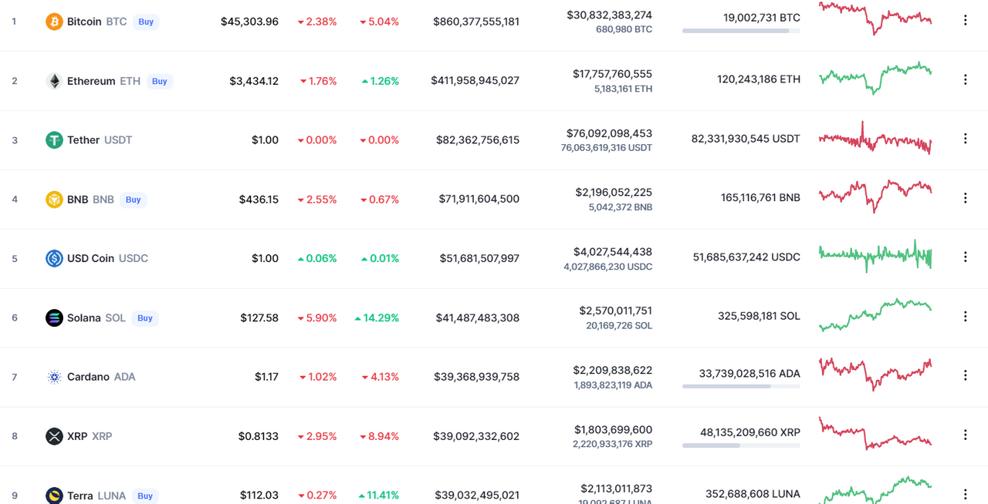Click the Ethereum coin logo
Viewport: 988px width, 504px height.
tap(54, 81)
